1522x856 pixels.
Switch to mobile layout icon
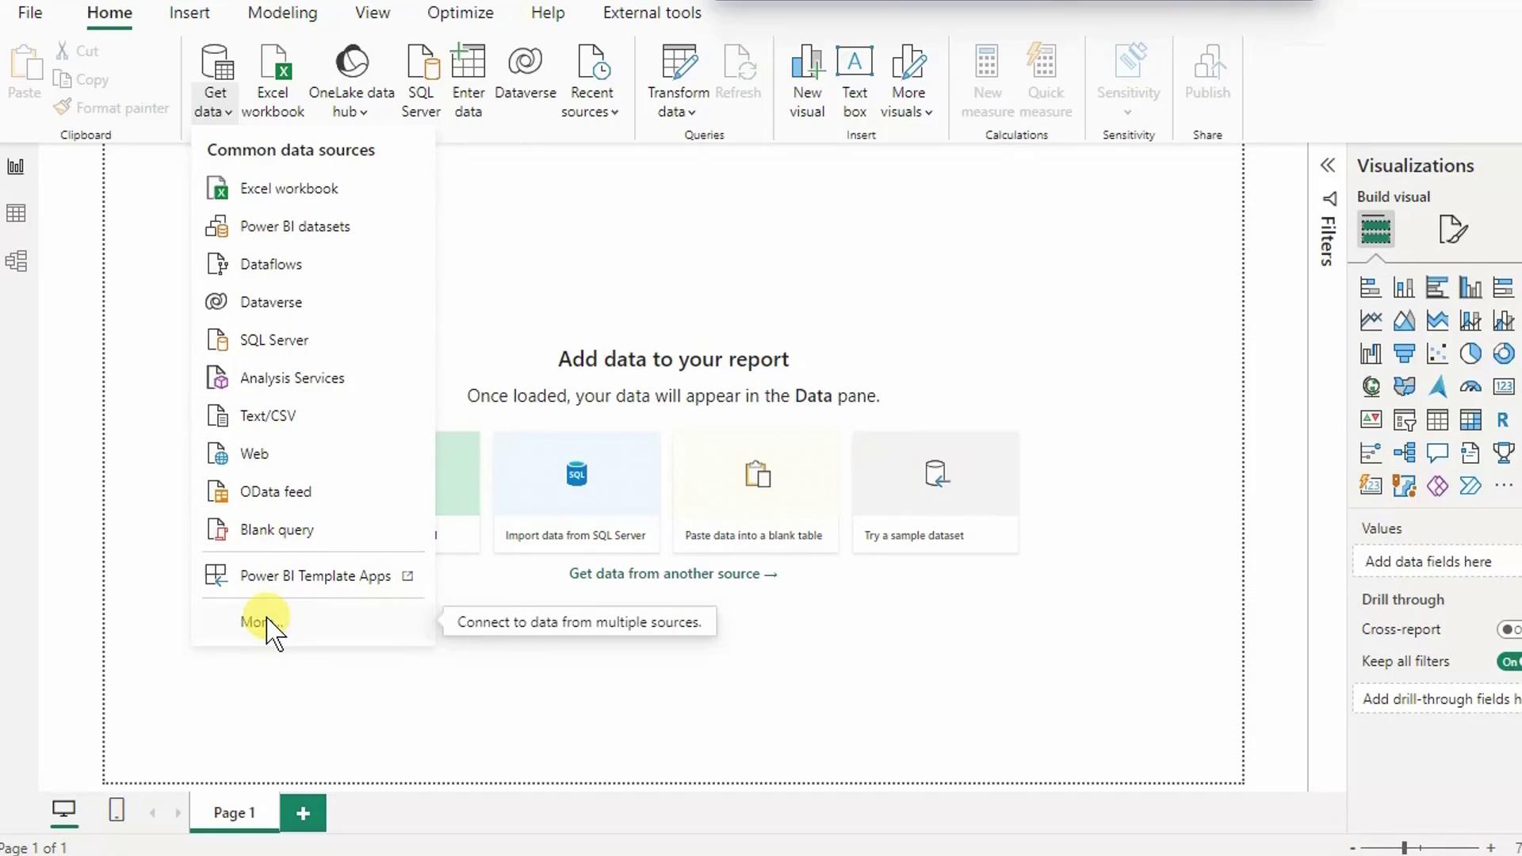[117, 810]
